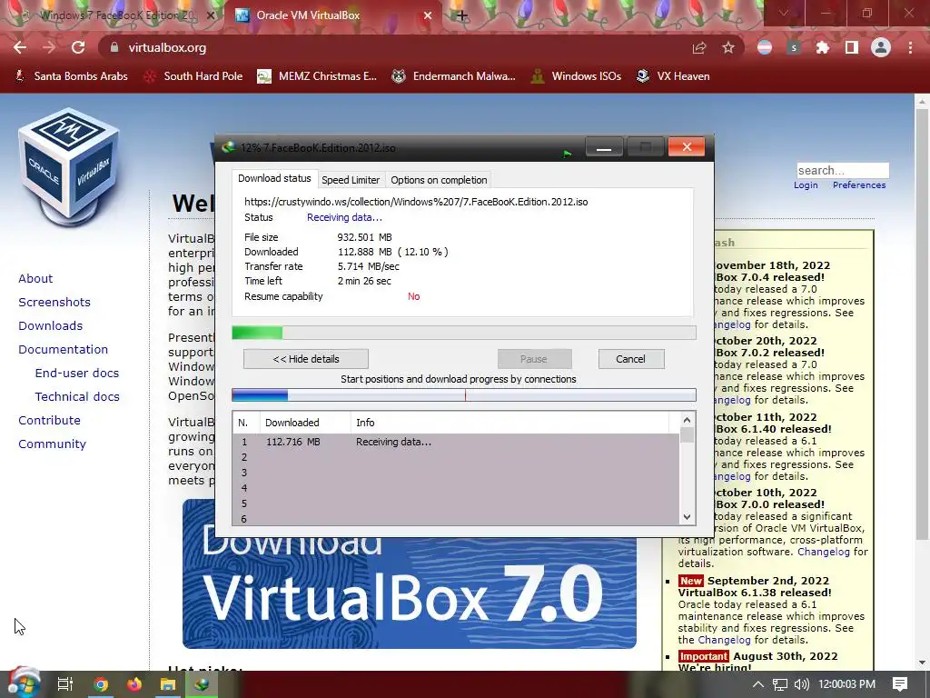The image size is (930, 698).
Task: Open Options on completion tab
Action: click(439, 180)
